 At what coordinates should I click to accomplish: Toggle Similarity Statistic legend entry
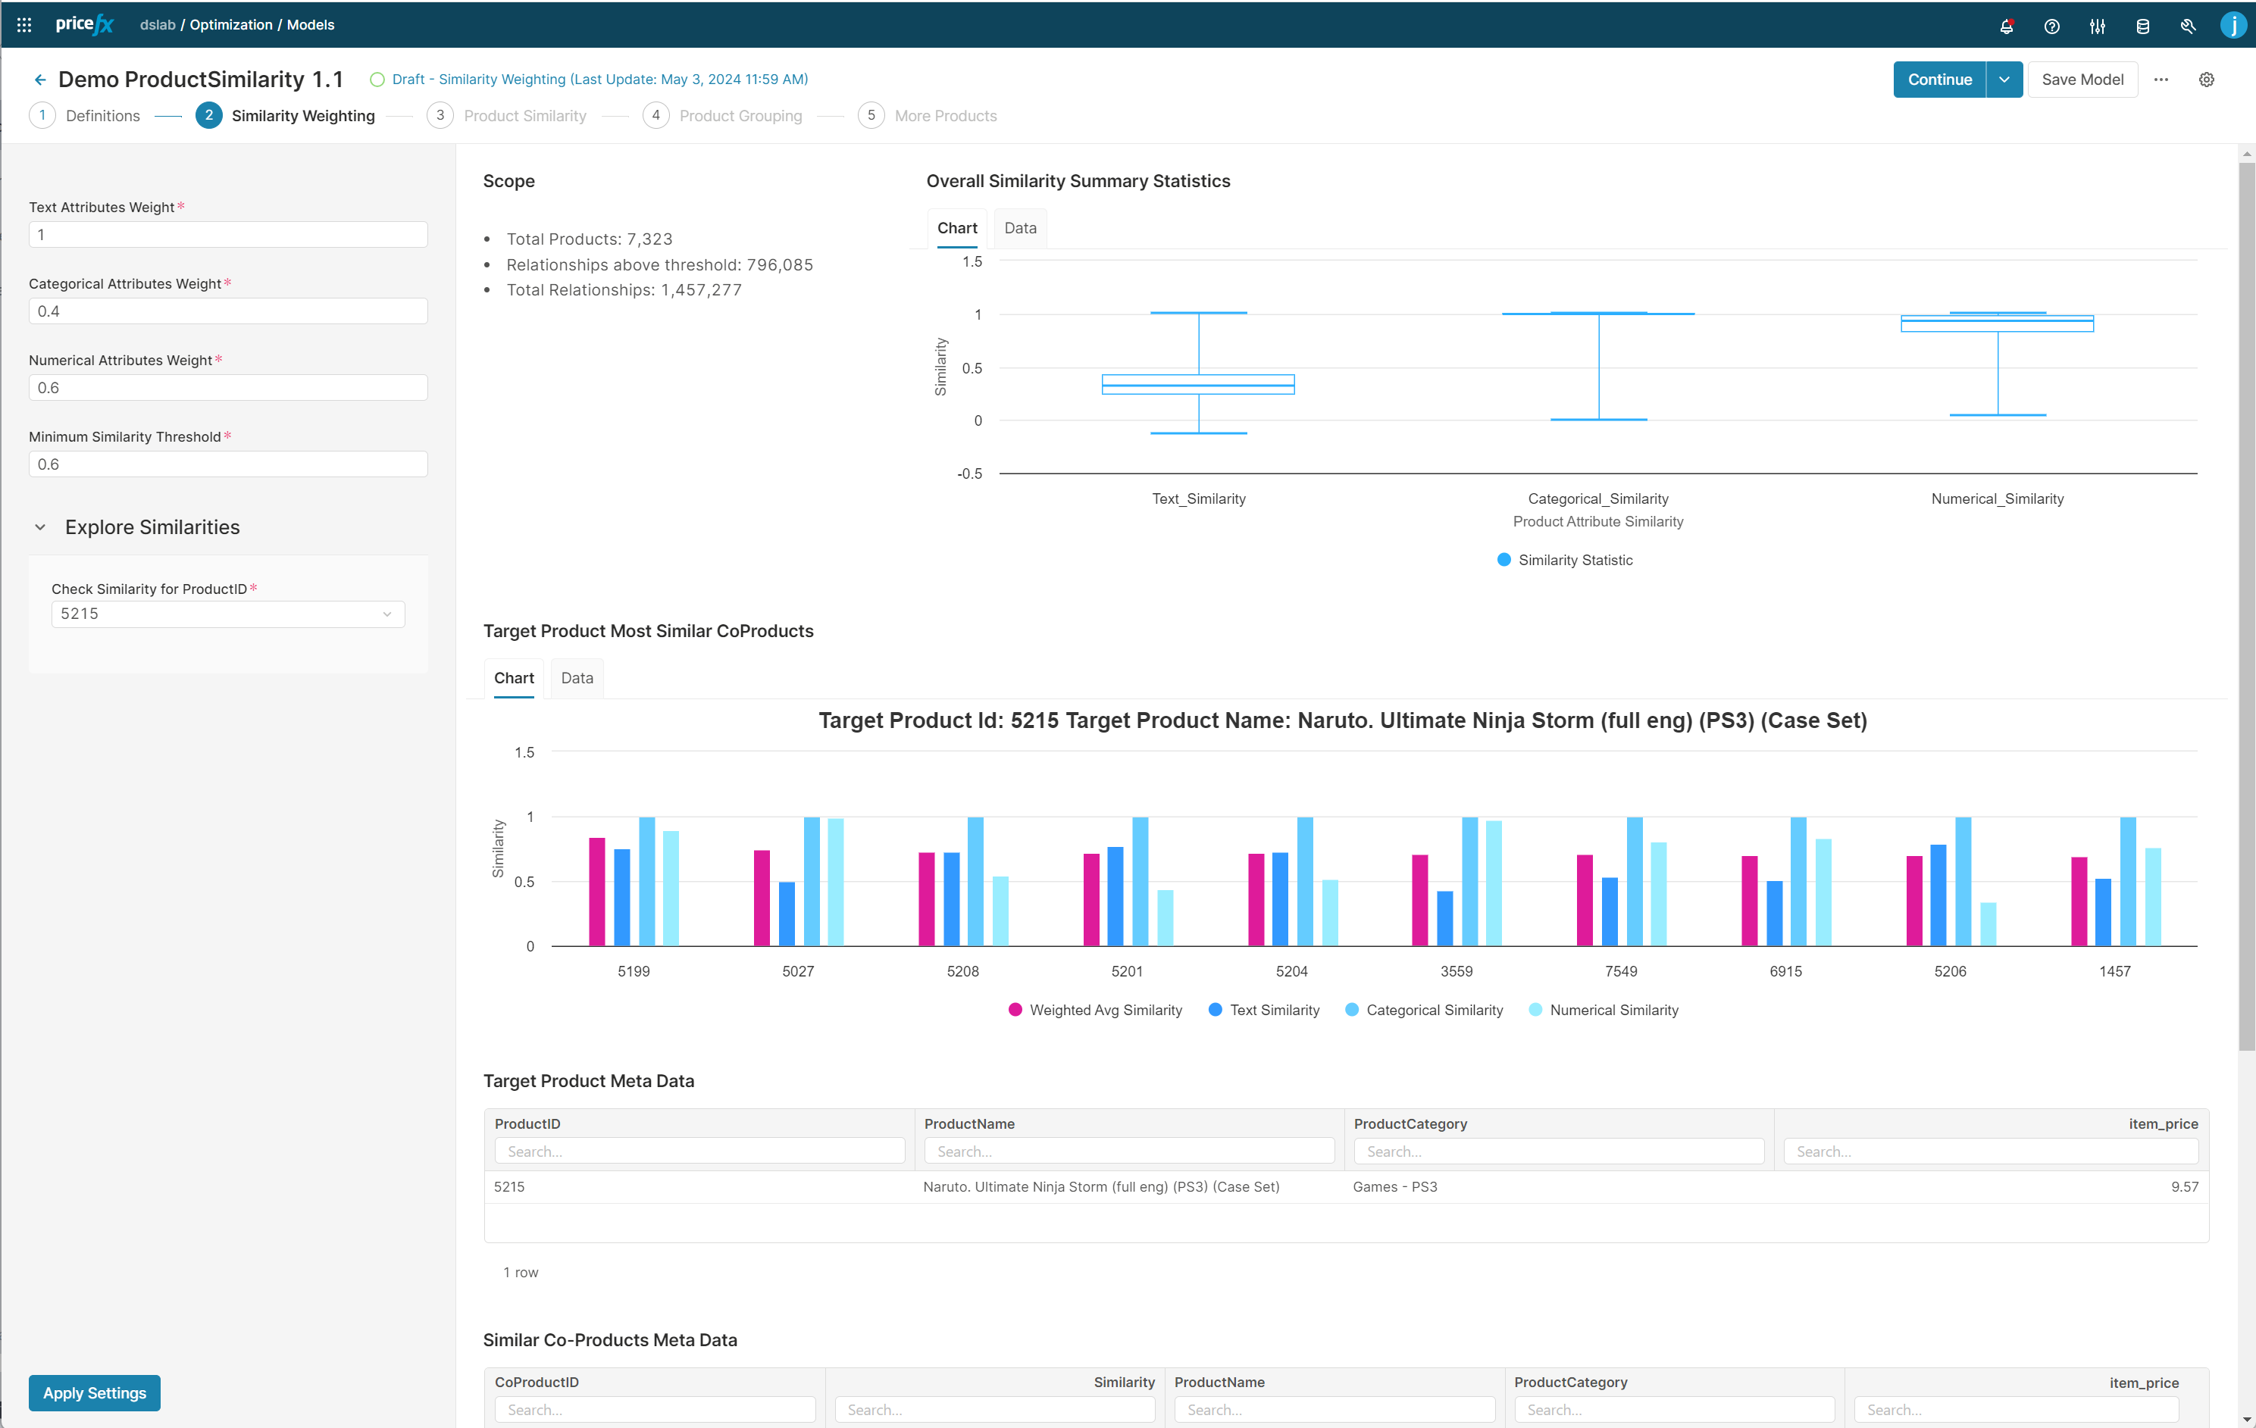coord(1565,560)
